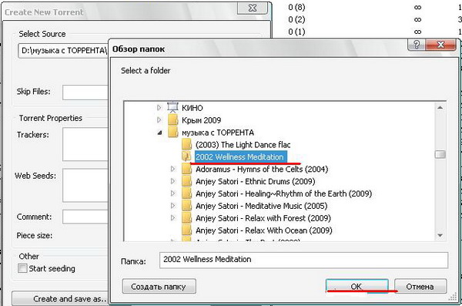
Task: Click the 2002 Wellness Meditation folder icon
Action: (x=187, y=156)
